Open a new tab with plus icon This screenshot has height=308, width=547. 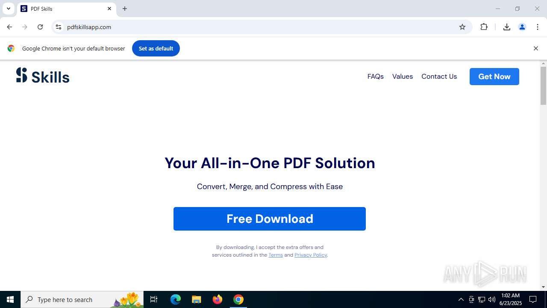pos(125,9)
